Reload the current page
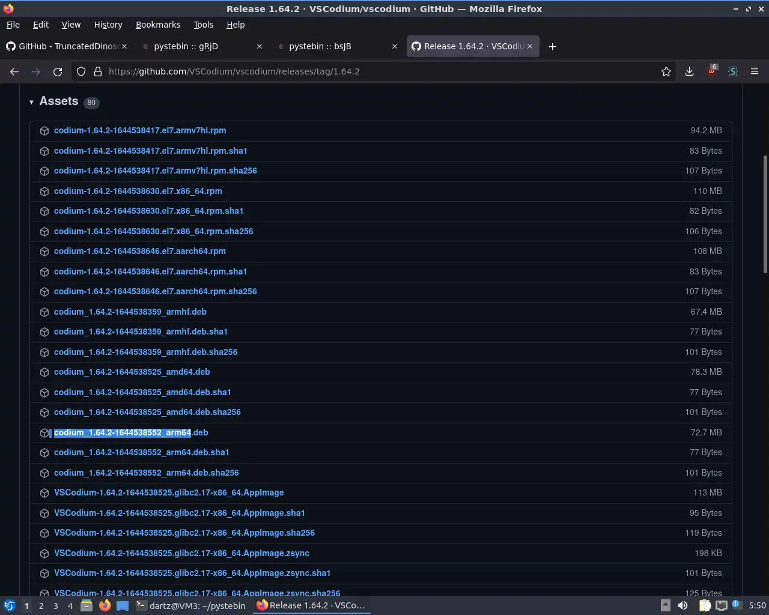The width and height of the screenshot is (769, 615). tap(58, 71)
